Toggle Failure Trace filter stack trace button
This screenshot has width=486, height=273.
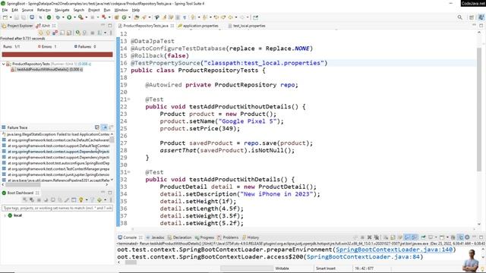(105, 127)
